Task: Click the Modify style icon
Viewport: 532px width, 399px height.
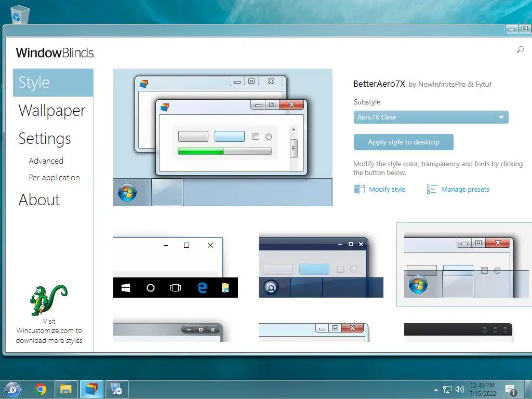Action: tap(360, 189)
